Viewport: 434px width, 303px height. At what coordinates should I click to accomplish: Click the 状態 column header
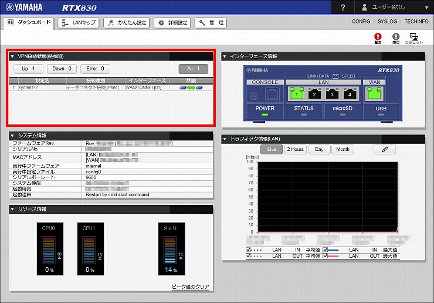191,80
